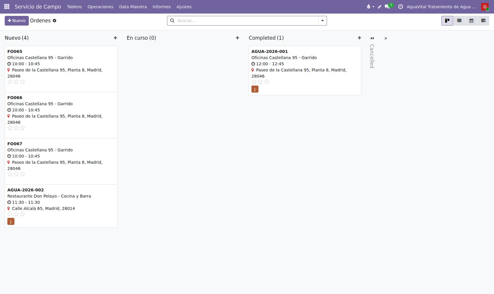This screenshot has width=494, height=294.
Task: Open the conversations icon with badge 3
Action: pyautogui.click(x=388, y=6)
